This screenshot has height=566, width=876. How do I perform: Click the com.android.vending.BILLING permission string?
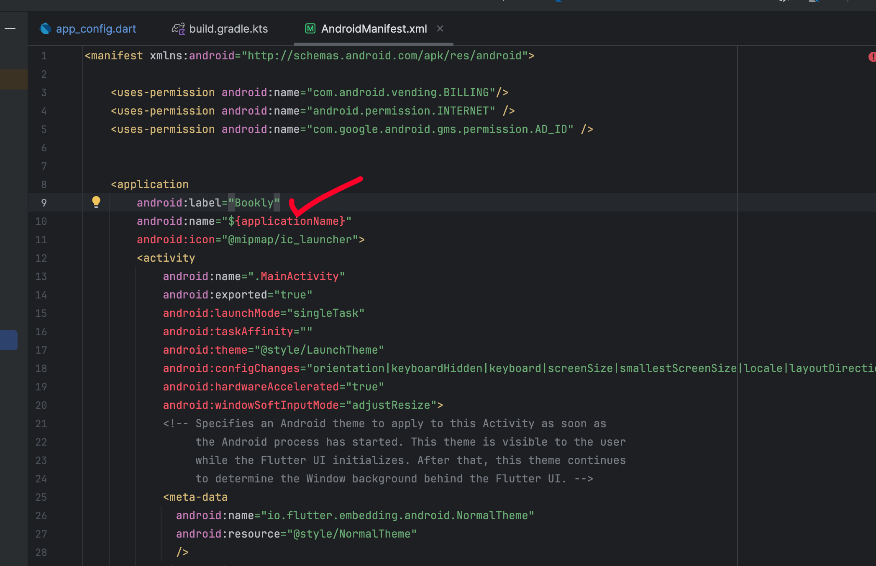tap(401, 92)
